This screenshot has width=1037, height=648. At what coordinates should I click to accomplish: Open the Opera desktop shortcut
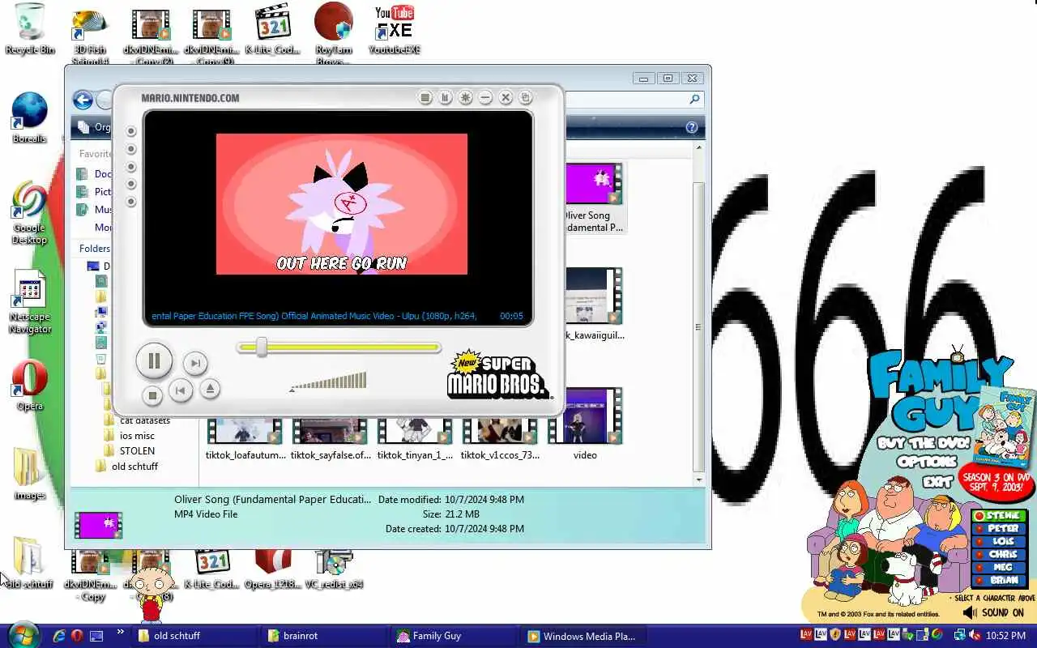(x=30, y=386)
